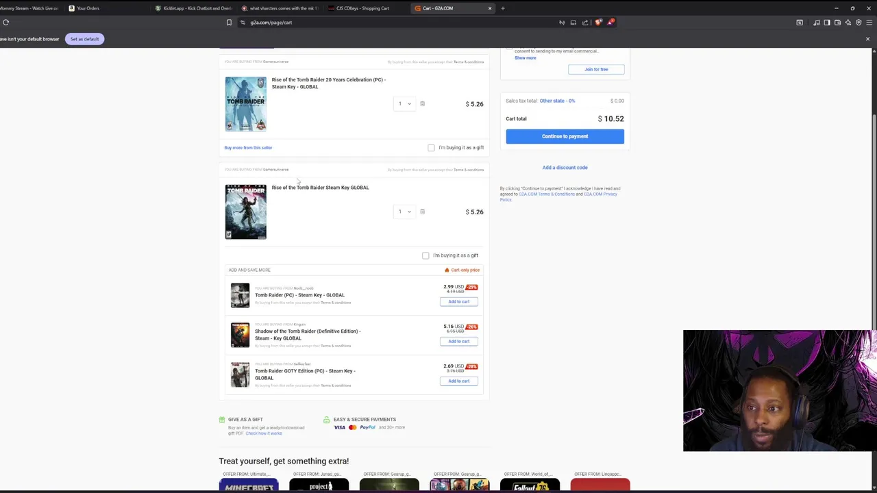Open quantity dropdown for Rise of Tomb Raider Steam Key
This screenshot has height=493, width=877.
[404, 212]
